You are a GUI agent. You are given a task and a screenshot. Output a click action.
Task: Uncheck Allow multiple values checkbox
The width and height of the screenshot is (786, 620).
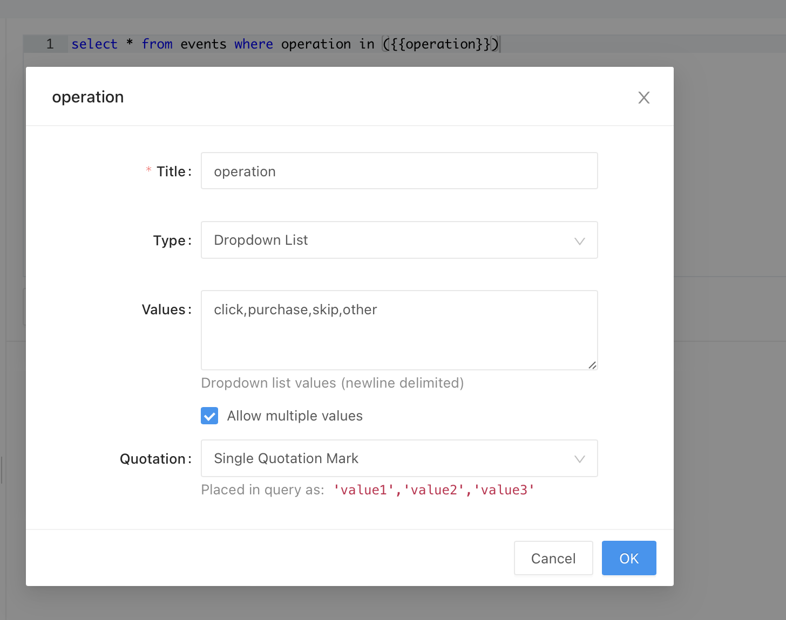[x=209, y=416]
